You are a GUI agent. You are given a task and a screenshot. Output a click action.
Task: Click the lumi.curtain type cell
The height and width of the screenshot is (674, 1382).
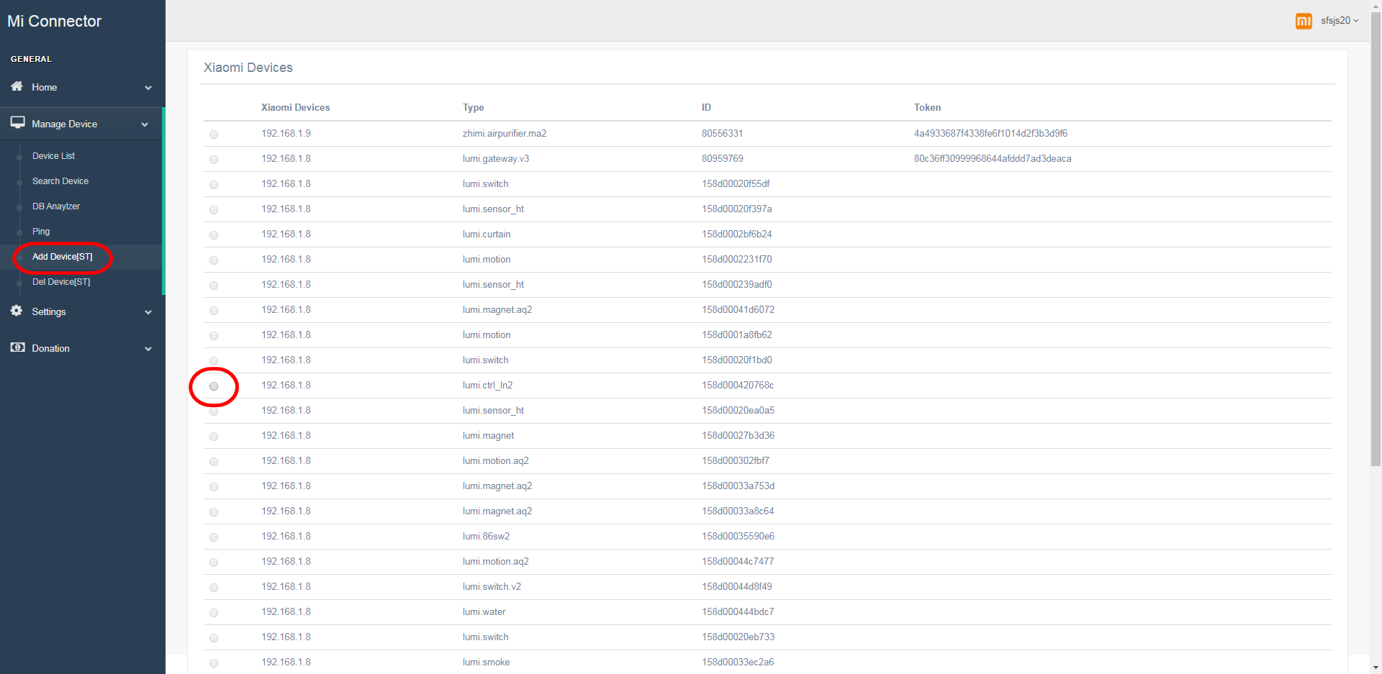487,234
